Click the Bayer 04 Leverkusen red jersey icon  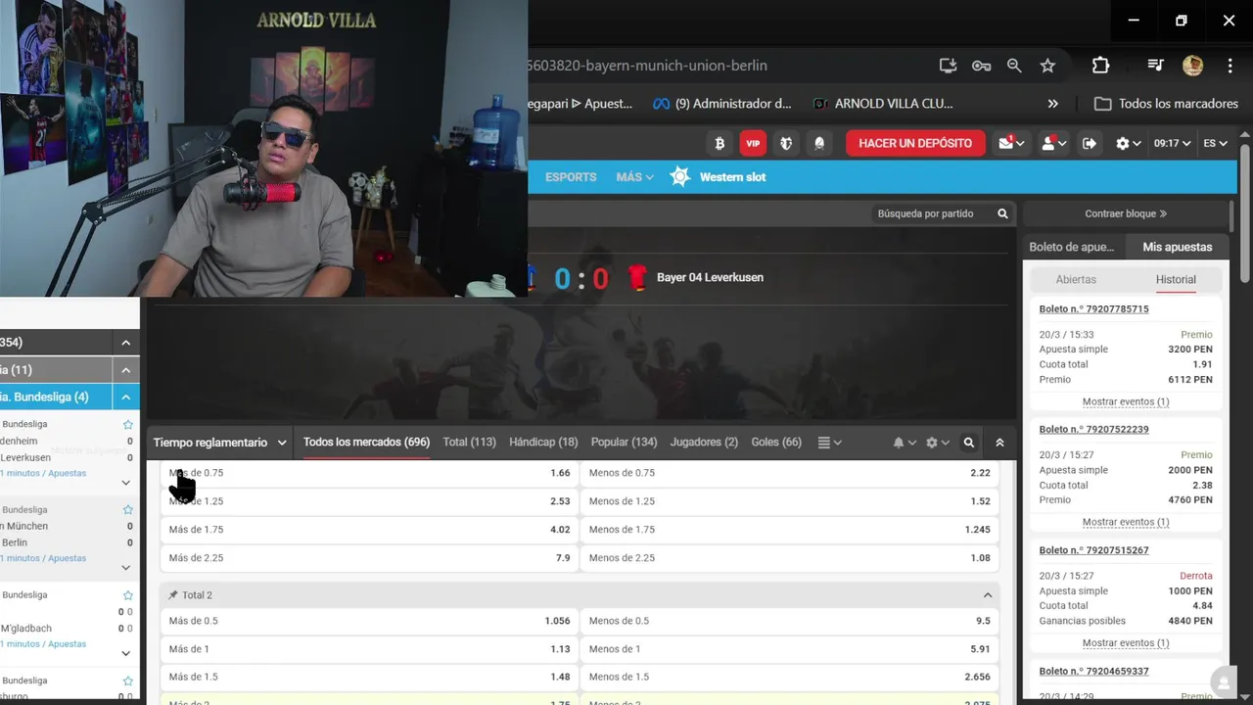pos(637,277)
